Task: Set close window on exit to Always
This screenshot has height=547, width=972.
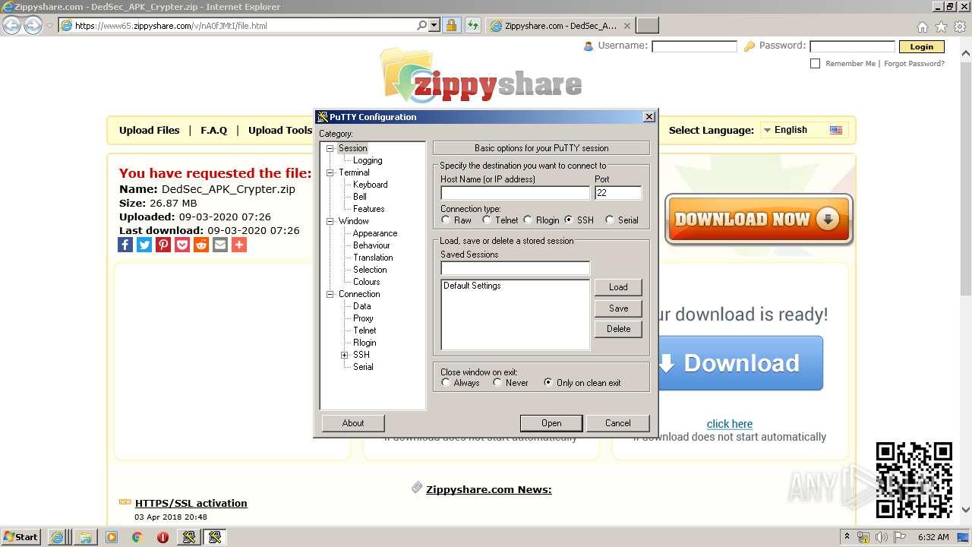Action: 446,382
